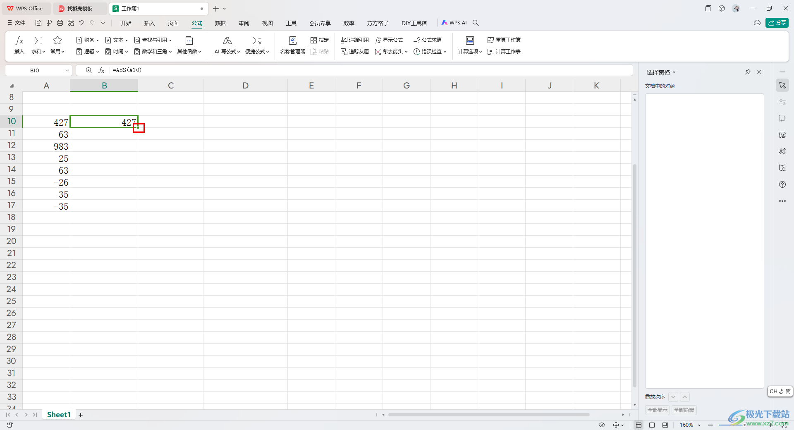Toggle 显示公式 show formulas
Viewport: 794px width, 430px height.
[389, 40]
